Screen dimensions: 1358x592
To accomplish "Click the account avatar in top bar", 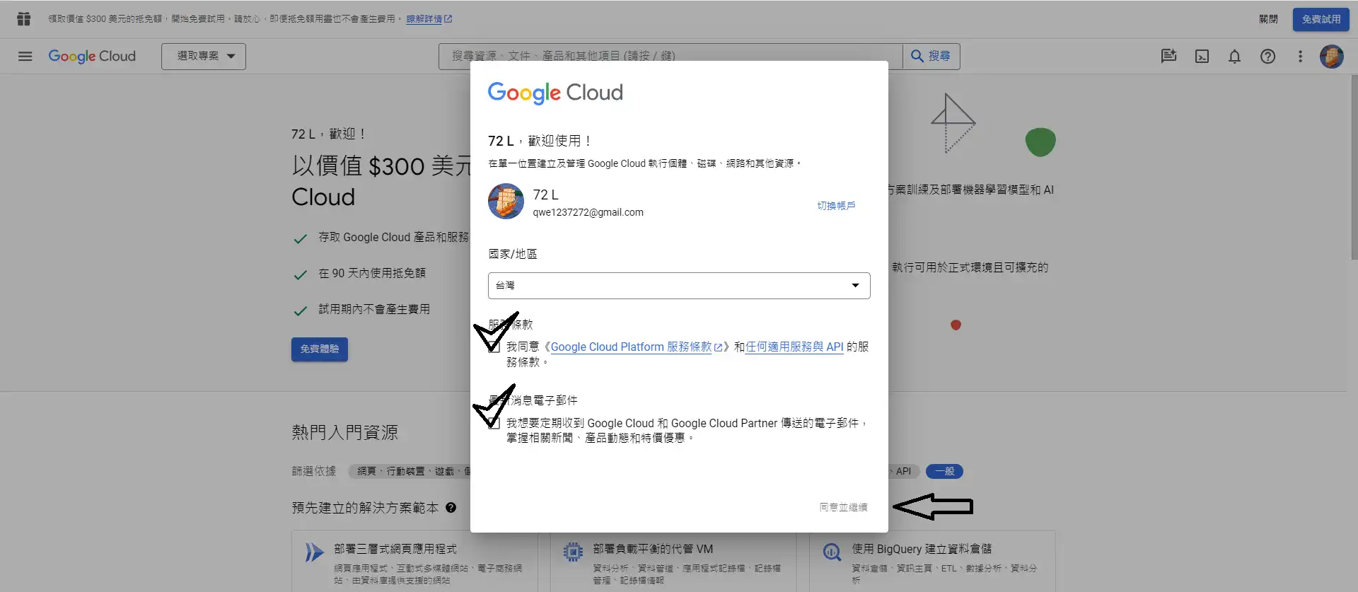I will (1331, 57).
